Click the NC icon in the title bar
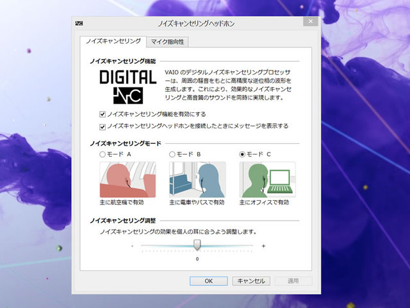This screenshot has width=410, height=308. (x=79, y=23)
